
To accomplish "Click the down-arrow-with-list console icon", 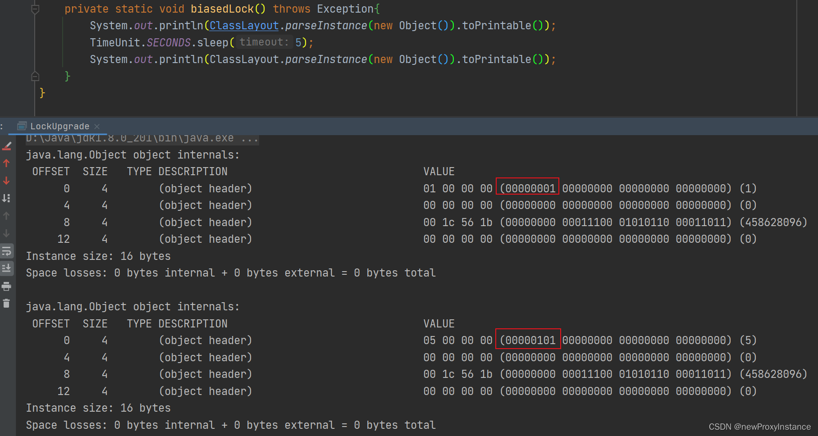I will coord(6,198).
